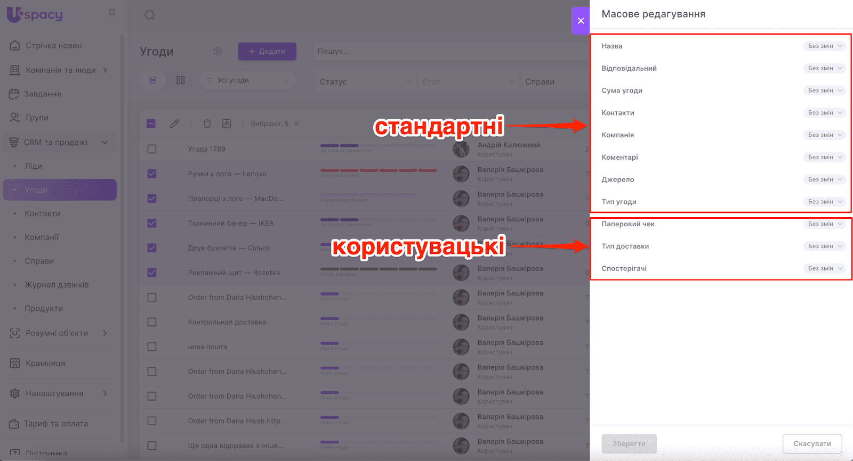Click stage progress bar of Рекламний щит — Rozetka
This screenshot has width=853, height=461.
tap(379, 269)
